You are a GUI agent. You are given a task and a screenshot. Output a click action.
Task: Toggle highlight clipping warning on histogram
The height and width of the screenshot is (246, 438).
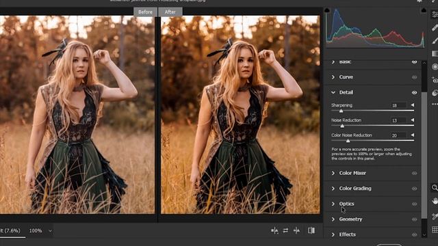pos(424,10)
